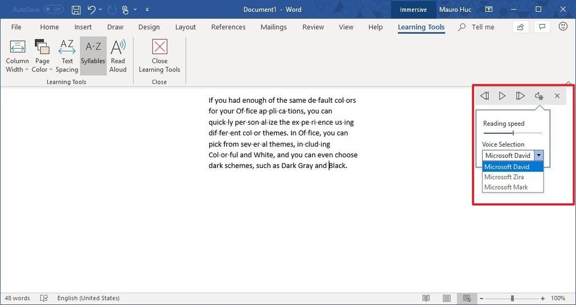576x305 pixels.
Task: Turn off the Syllables view
Action: coord(93,56)
